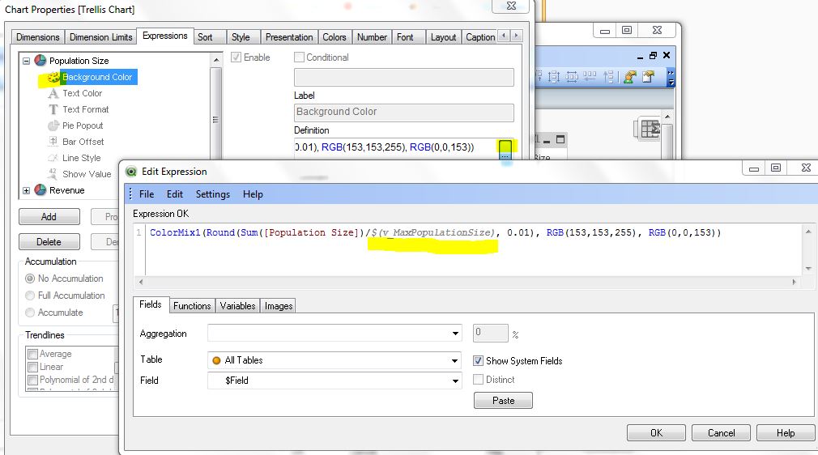Click the table sigma icon in background window
Screen dimensions: 818x455
[x=650, y=129]
